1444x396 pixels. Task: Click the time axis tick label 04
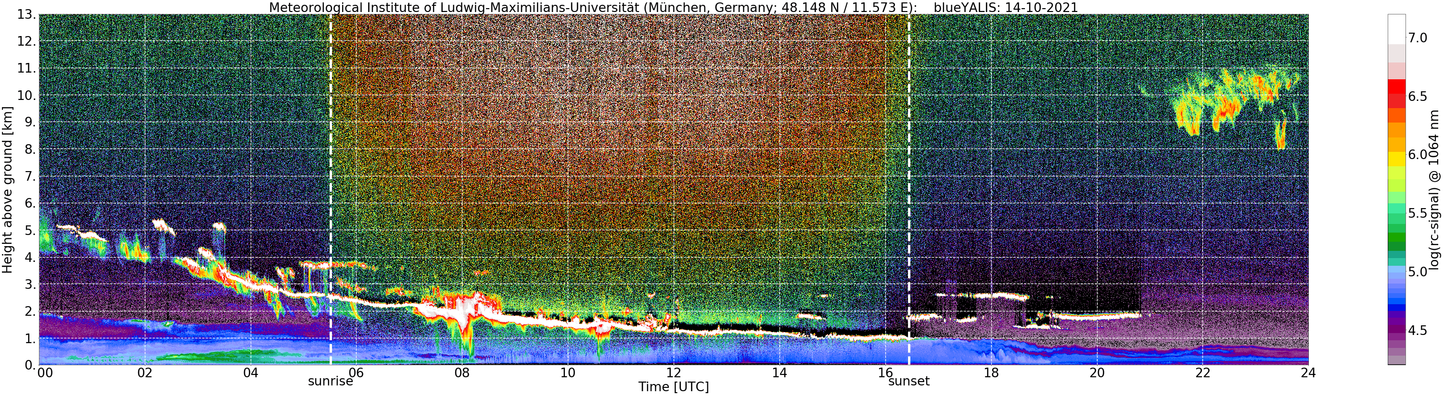click(x=251, y=373)
